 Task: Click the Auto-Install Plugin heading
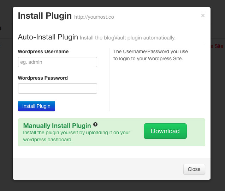[48, 37]
